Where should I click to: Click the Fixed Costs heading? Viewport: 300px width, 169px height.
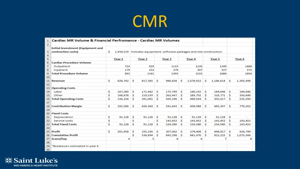click(60, 114)
